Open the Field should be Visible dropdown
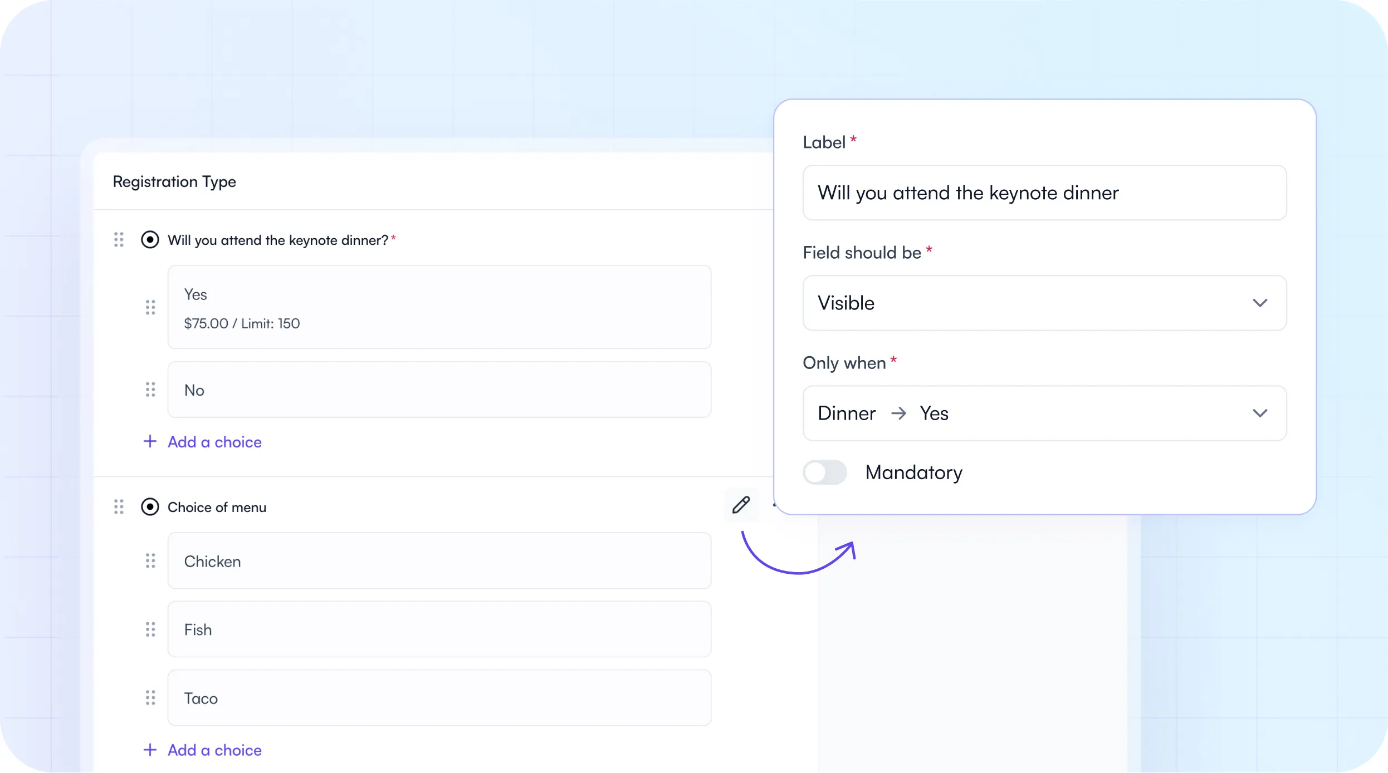 click(1044, 303)
